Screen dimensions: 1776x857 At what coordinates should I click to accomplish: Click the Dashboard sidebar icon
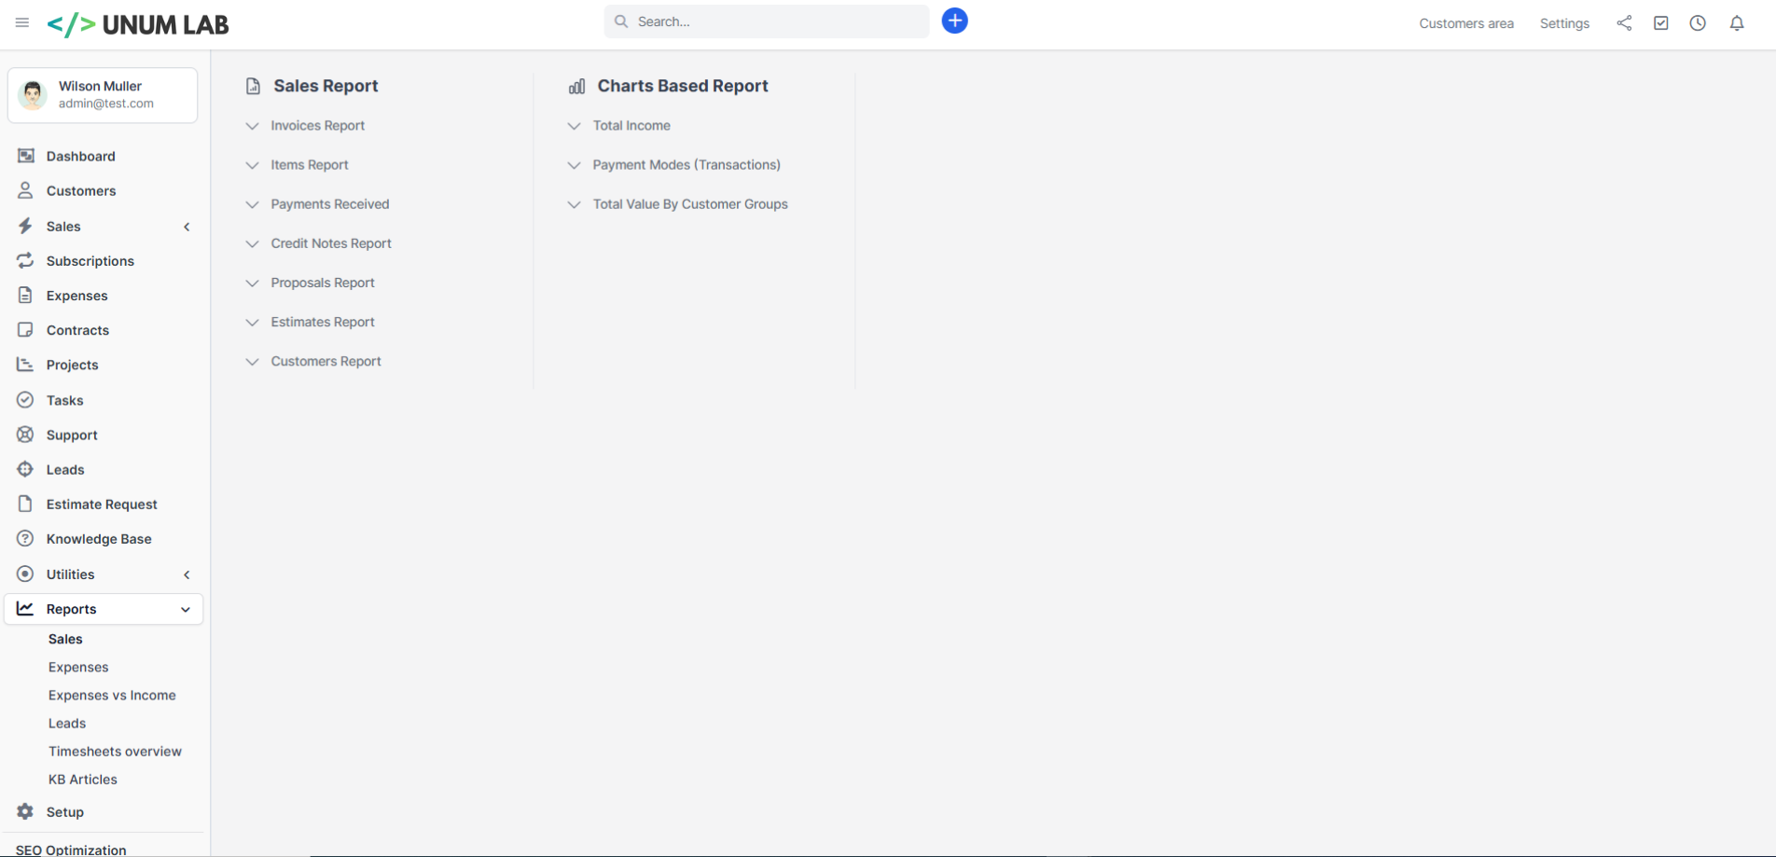[25, 156]
